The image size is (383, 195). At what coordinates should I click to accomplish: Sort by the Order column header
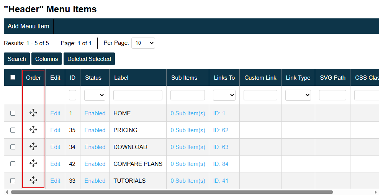point(33,78)
